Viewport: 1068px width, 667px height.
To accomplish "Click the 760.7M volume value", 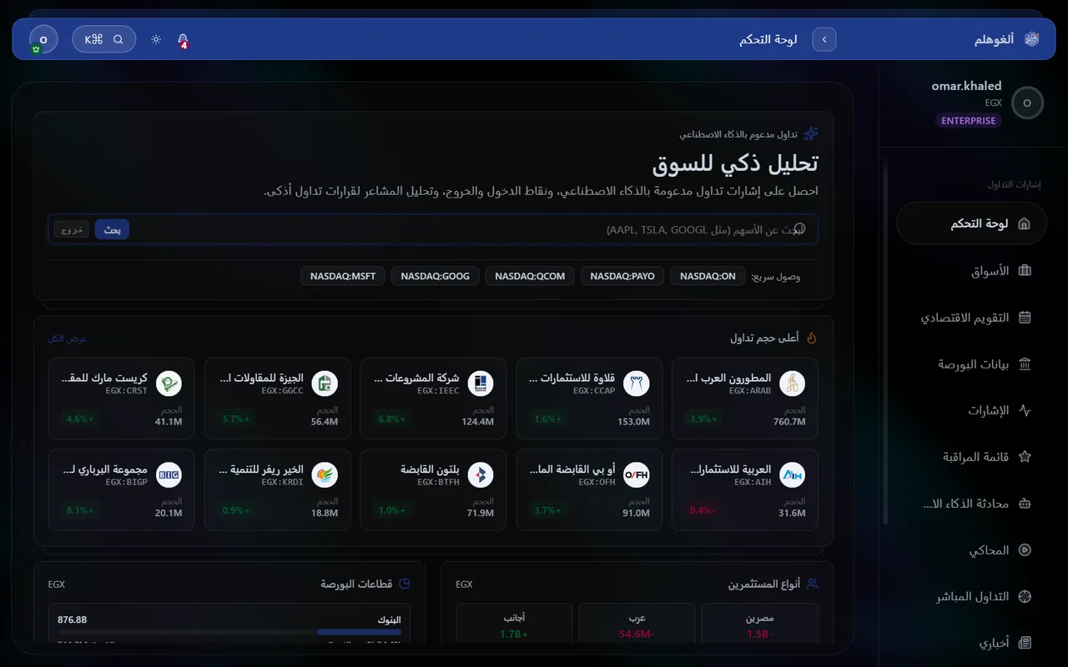I will 789,422.
